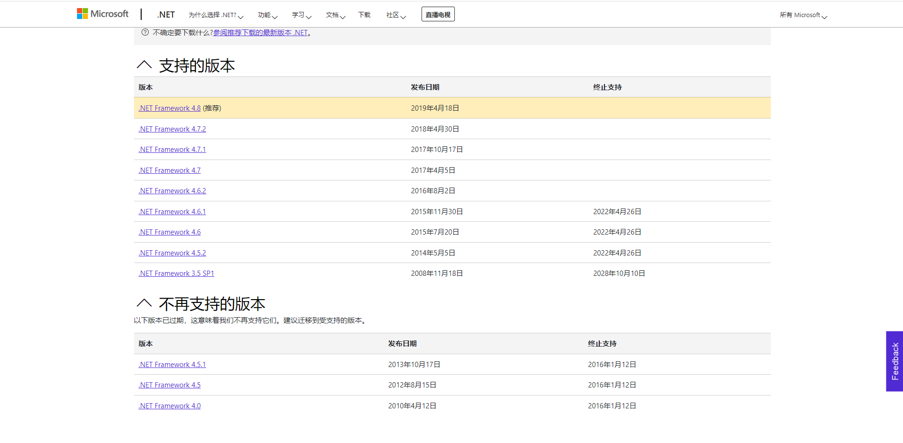903x443 pixels.
Task: Click the 2010年4月12日 date cell
Action: click(x=412, y=406)
